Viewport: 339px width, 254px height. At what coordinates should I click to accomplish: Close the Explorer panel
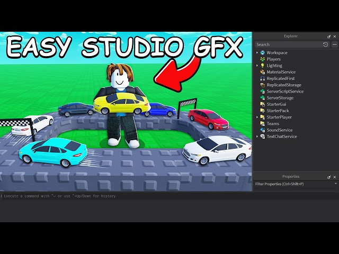pyautogui.click(x=335, y=37)
